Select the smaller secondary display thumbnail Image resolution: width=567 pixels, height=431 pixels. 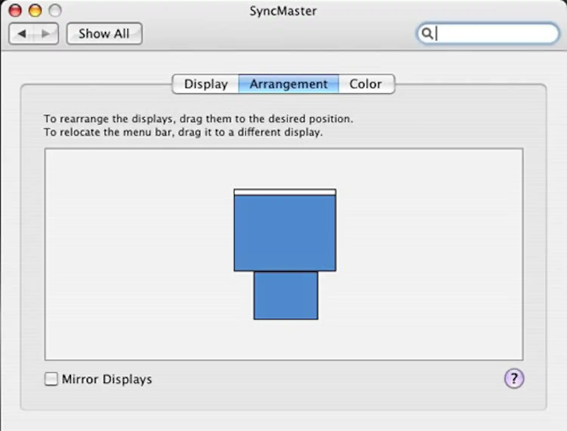tap(286, 296)
